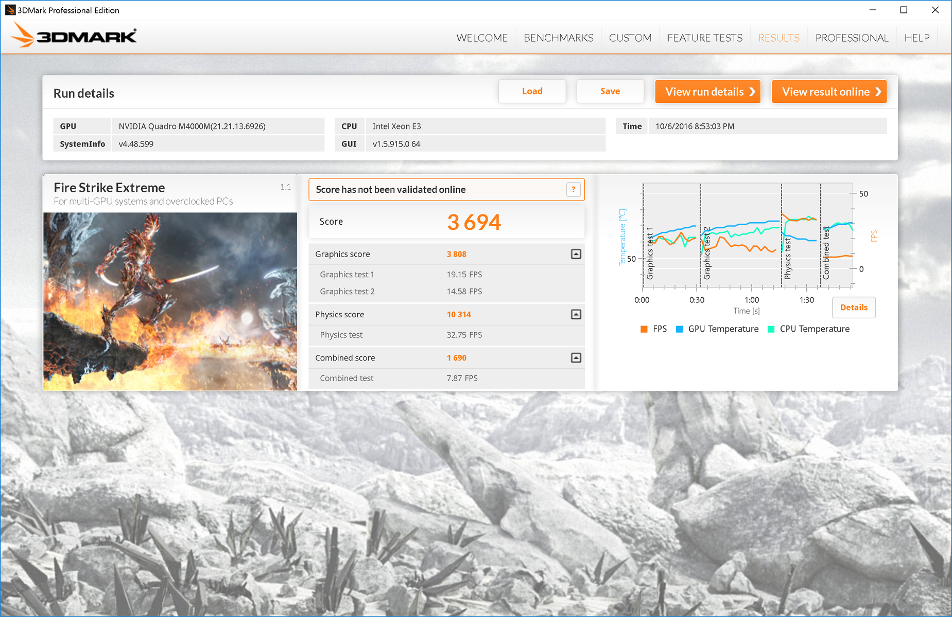Click the Fire Strike Extreme thumbnail image

point(170,301)
